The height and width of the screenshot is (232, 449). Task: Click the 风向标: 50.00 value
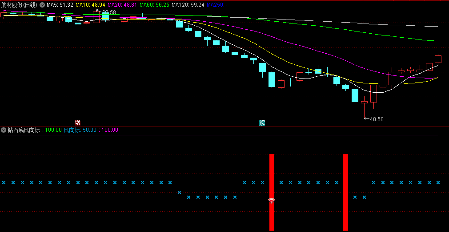pos(80,130)
